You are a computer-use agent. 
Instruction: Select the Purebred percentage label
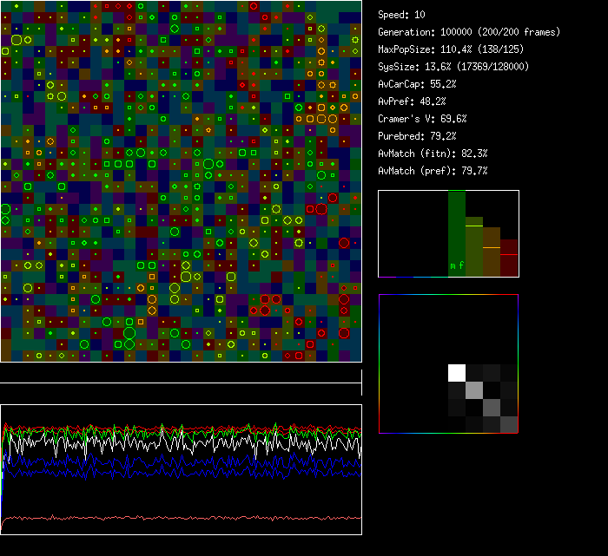418,136
